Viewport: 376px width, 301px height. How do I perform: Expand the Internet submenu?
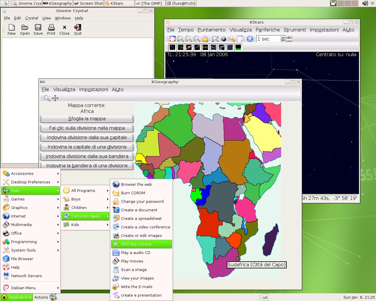tap(31, 216)
